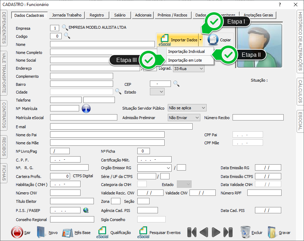Click the red Sair power icon
304x241 pixels.
click(17, 232)
